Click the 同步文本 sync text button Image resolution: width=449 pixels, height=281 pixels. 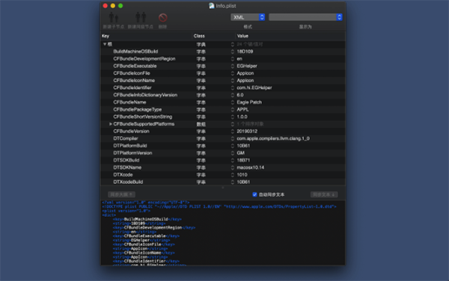[x=324, y=194]
